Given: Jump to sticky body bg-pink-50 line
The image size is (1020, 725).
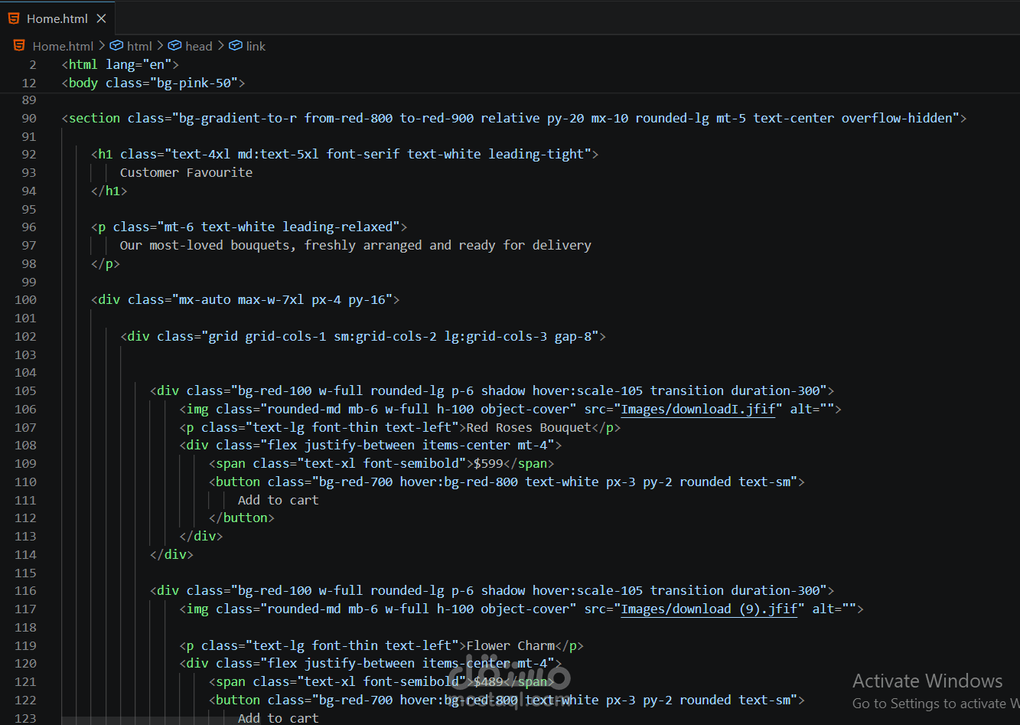Looking at the screenshot, I should [x=153, y=83].
